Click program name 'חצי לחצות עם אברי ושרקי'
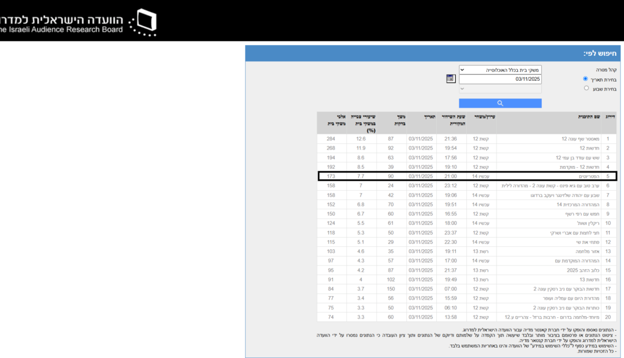Viewport: 624px width, 358px height. pyautogui.click(x=575, y=233)
